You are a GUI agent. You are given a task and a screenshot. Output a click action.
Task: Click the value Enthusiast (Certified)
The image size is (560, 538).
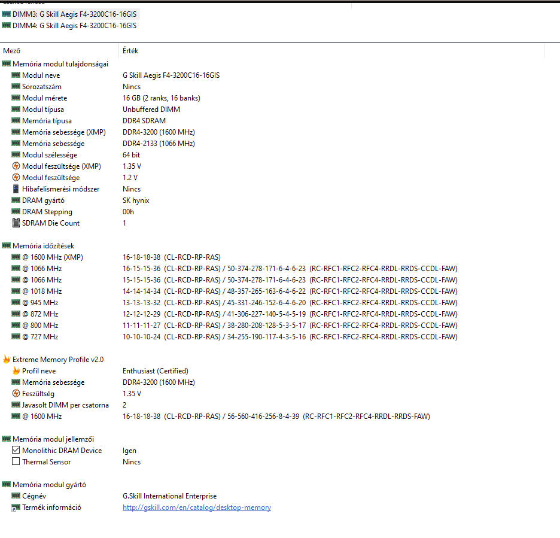[156, 371]
